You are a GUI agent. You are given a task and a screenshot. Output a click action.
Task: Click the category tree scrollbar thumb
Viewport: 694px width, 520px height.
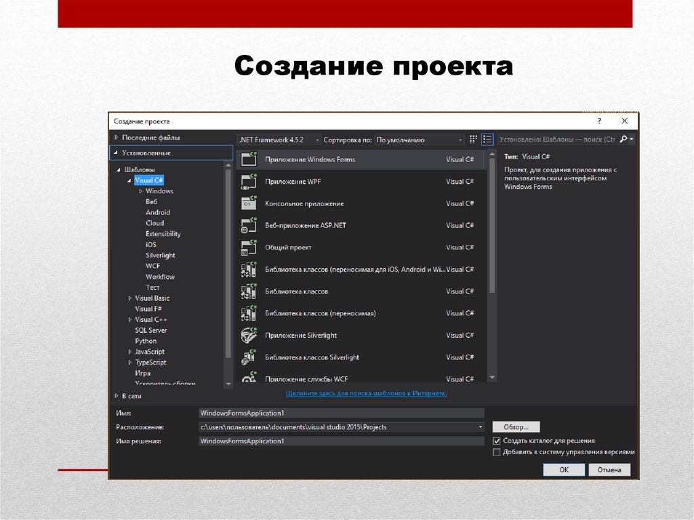(x=228, y=264)
